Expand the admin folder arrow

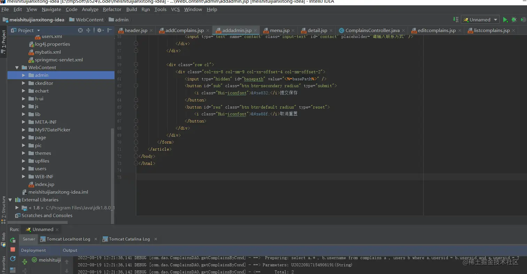pyautogui.click(x=23, y=75)
